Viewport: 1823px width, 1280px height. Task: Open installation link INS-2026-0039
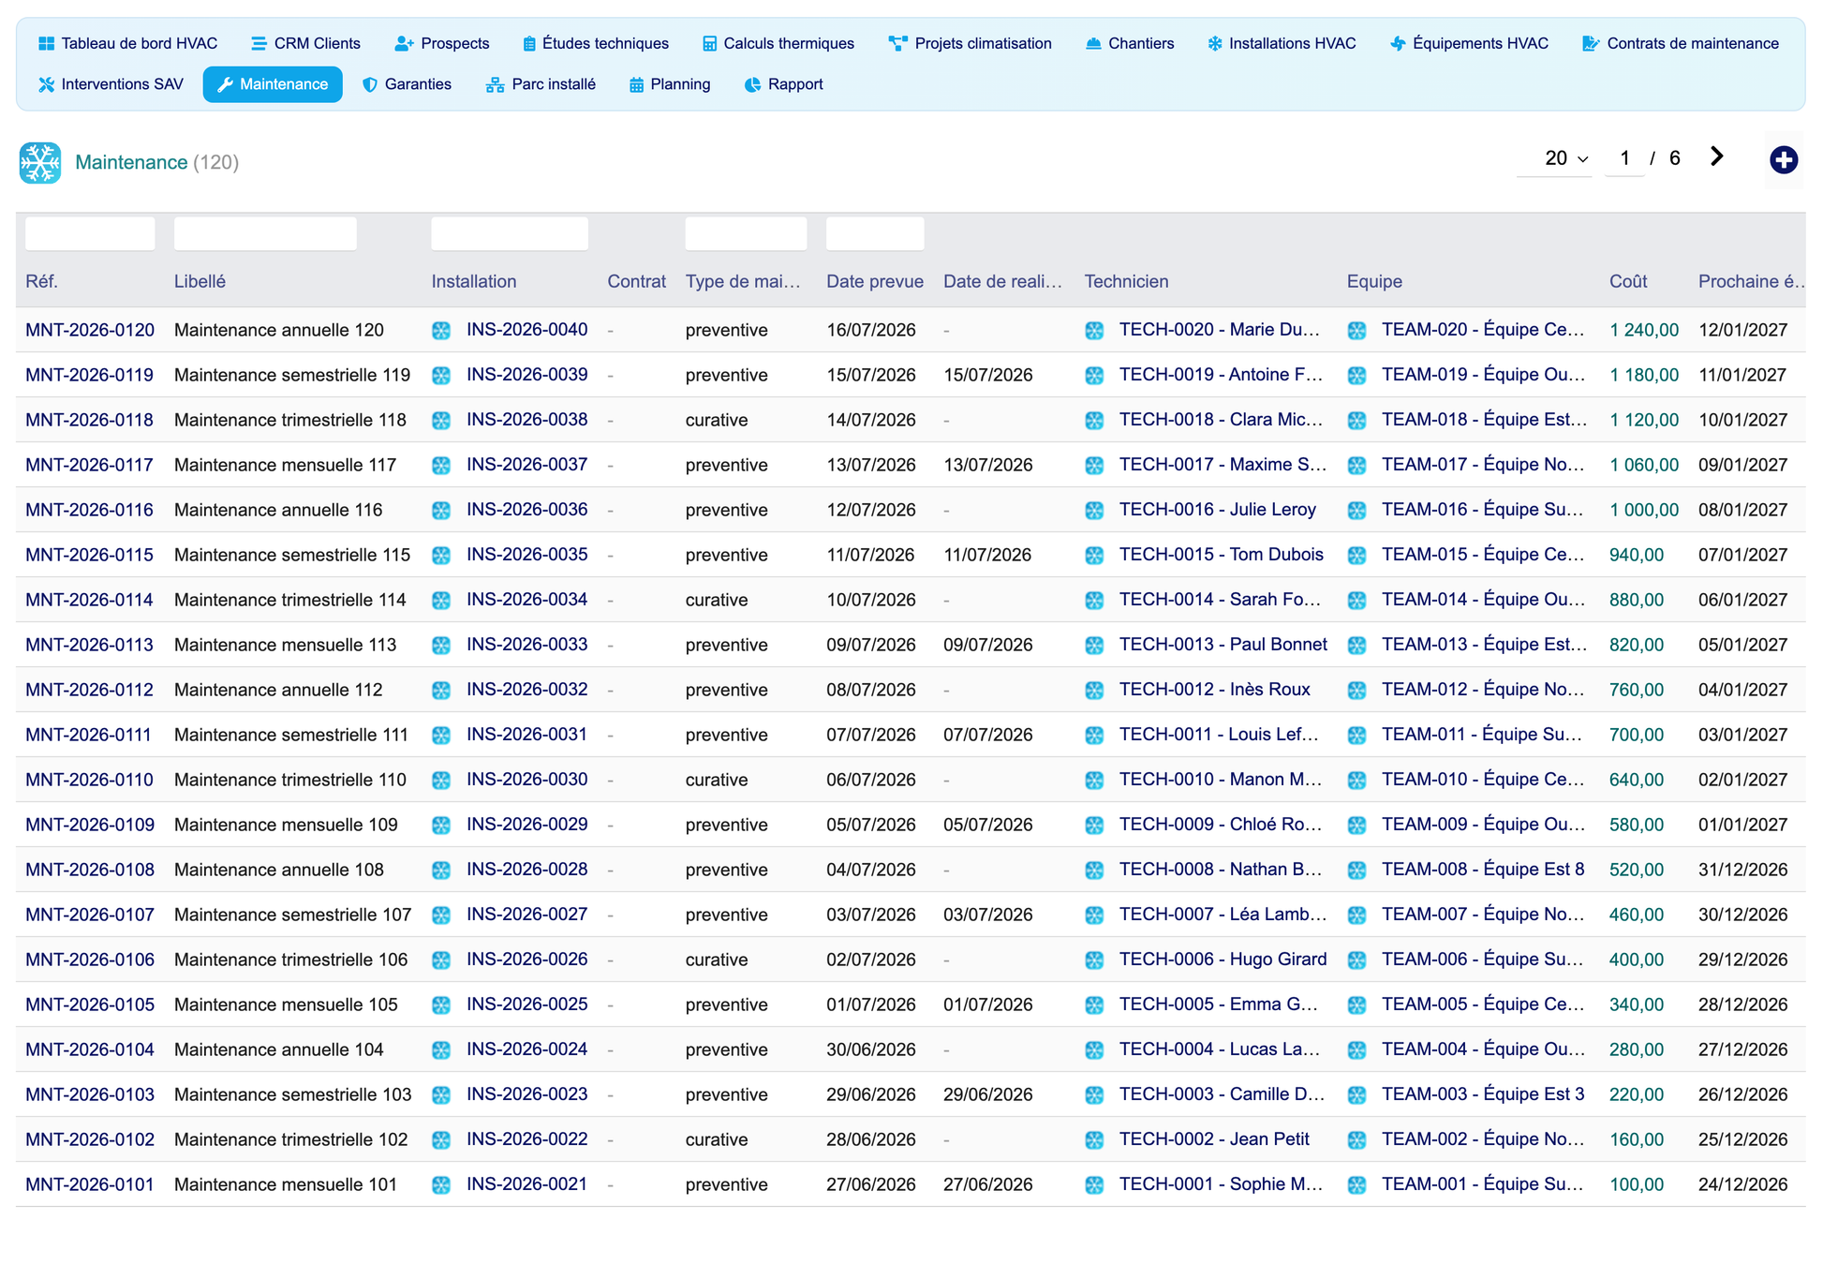527,375
